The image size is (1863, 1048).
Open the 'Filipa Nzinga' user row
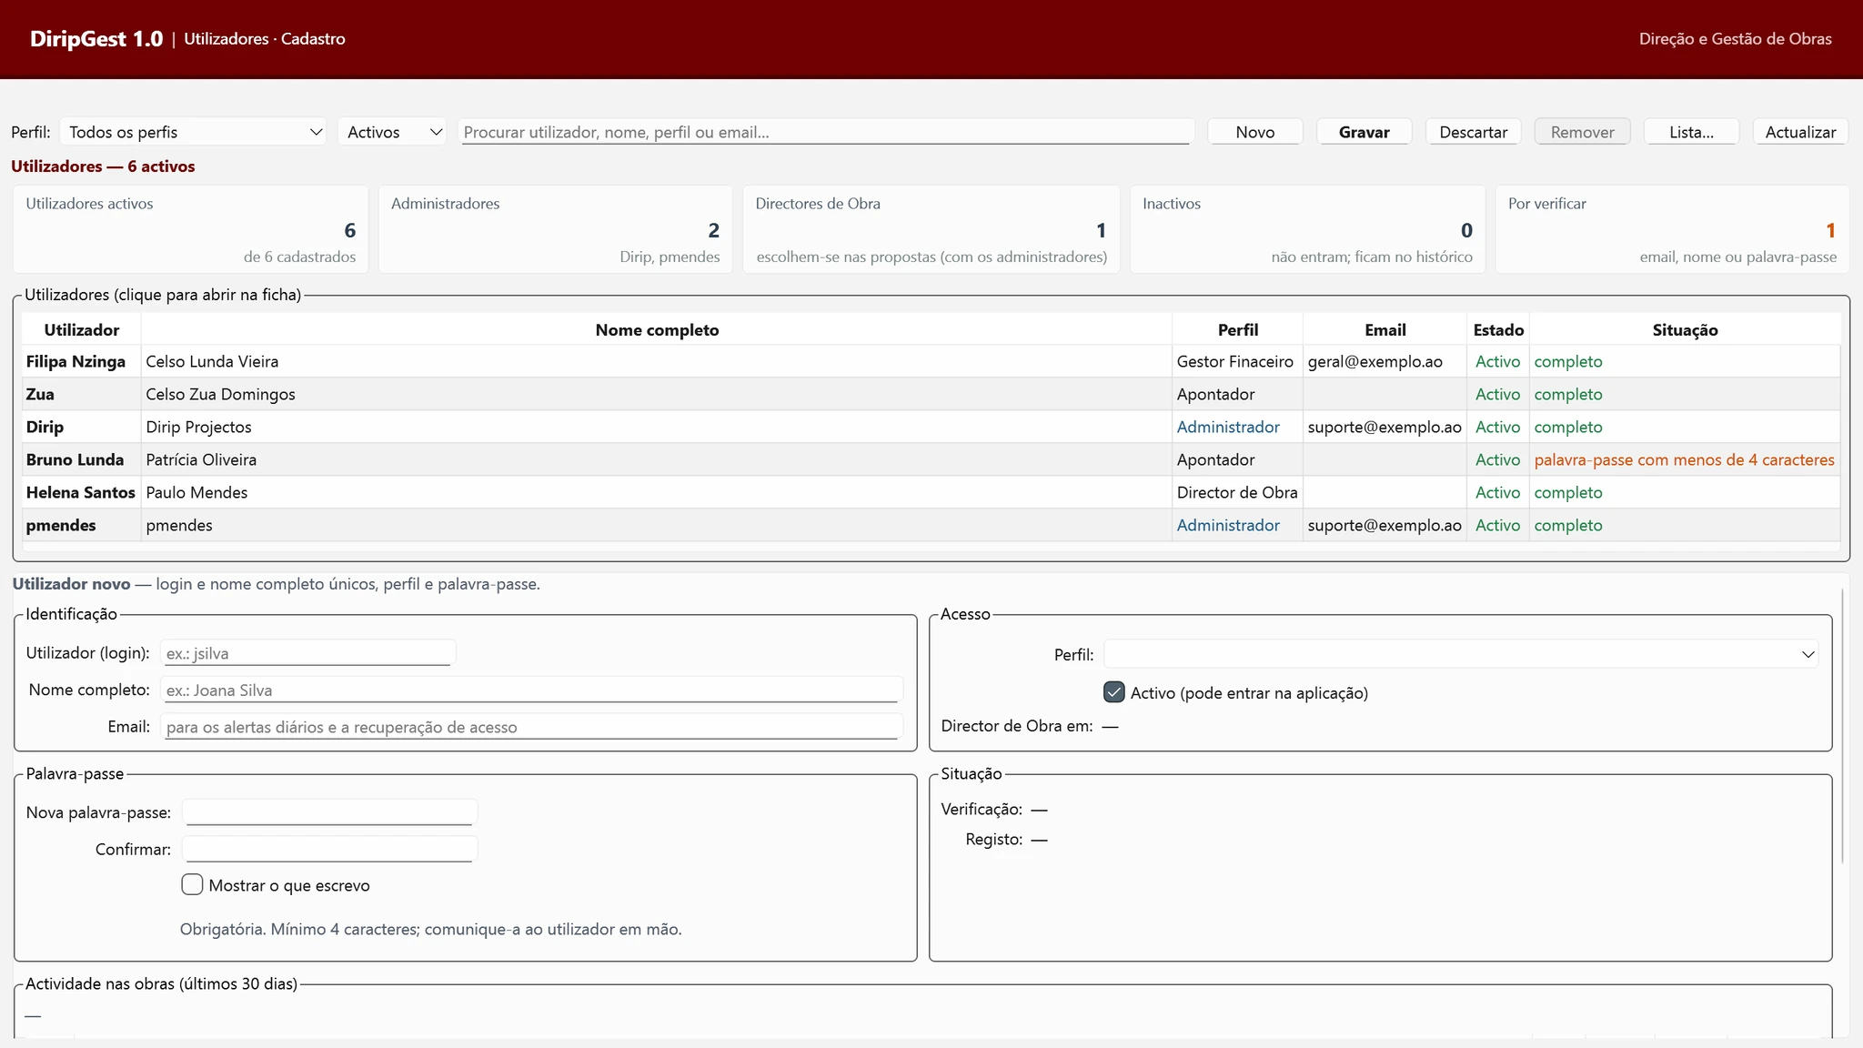point(931,361)
